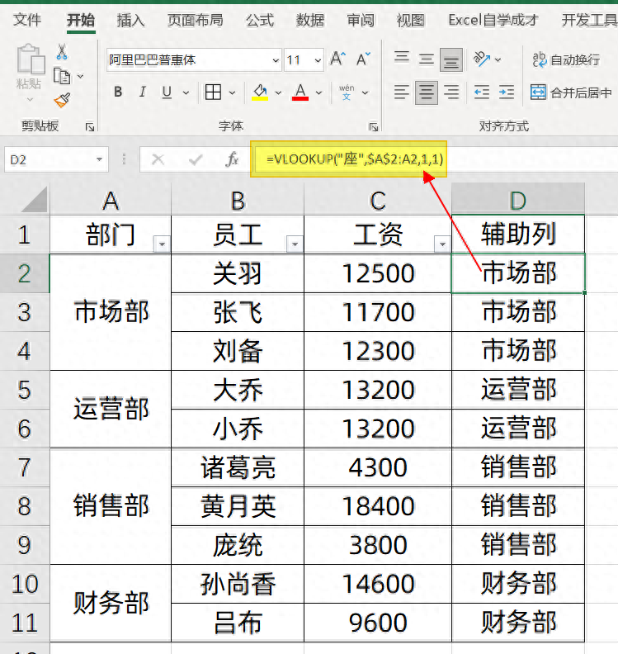Screen dimensions: 618x654
Task: Open the Excel自学成才 tab
Action: point(493,20)
